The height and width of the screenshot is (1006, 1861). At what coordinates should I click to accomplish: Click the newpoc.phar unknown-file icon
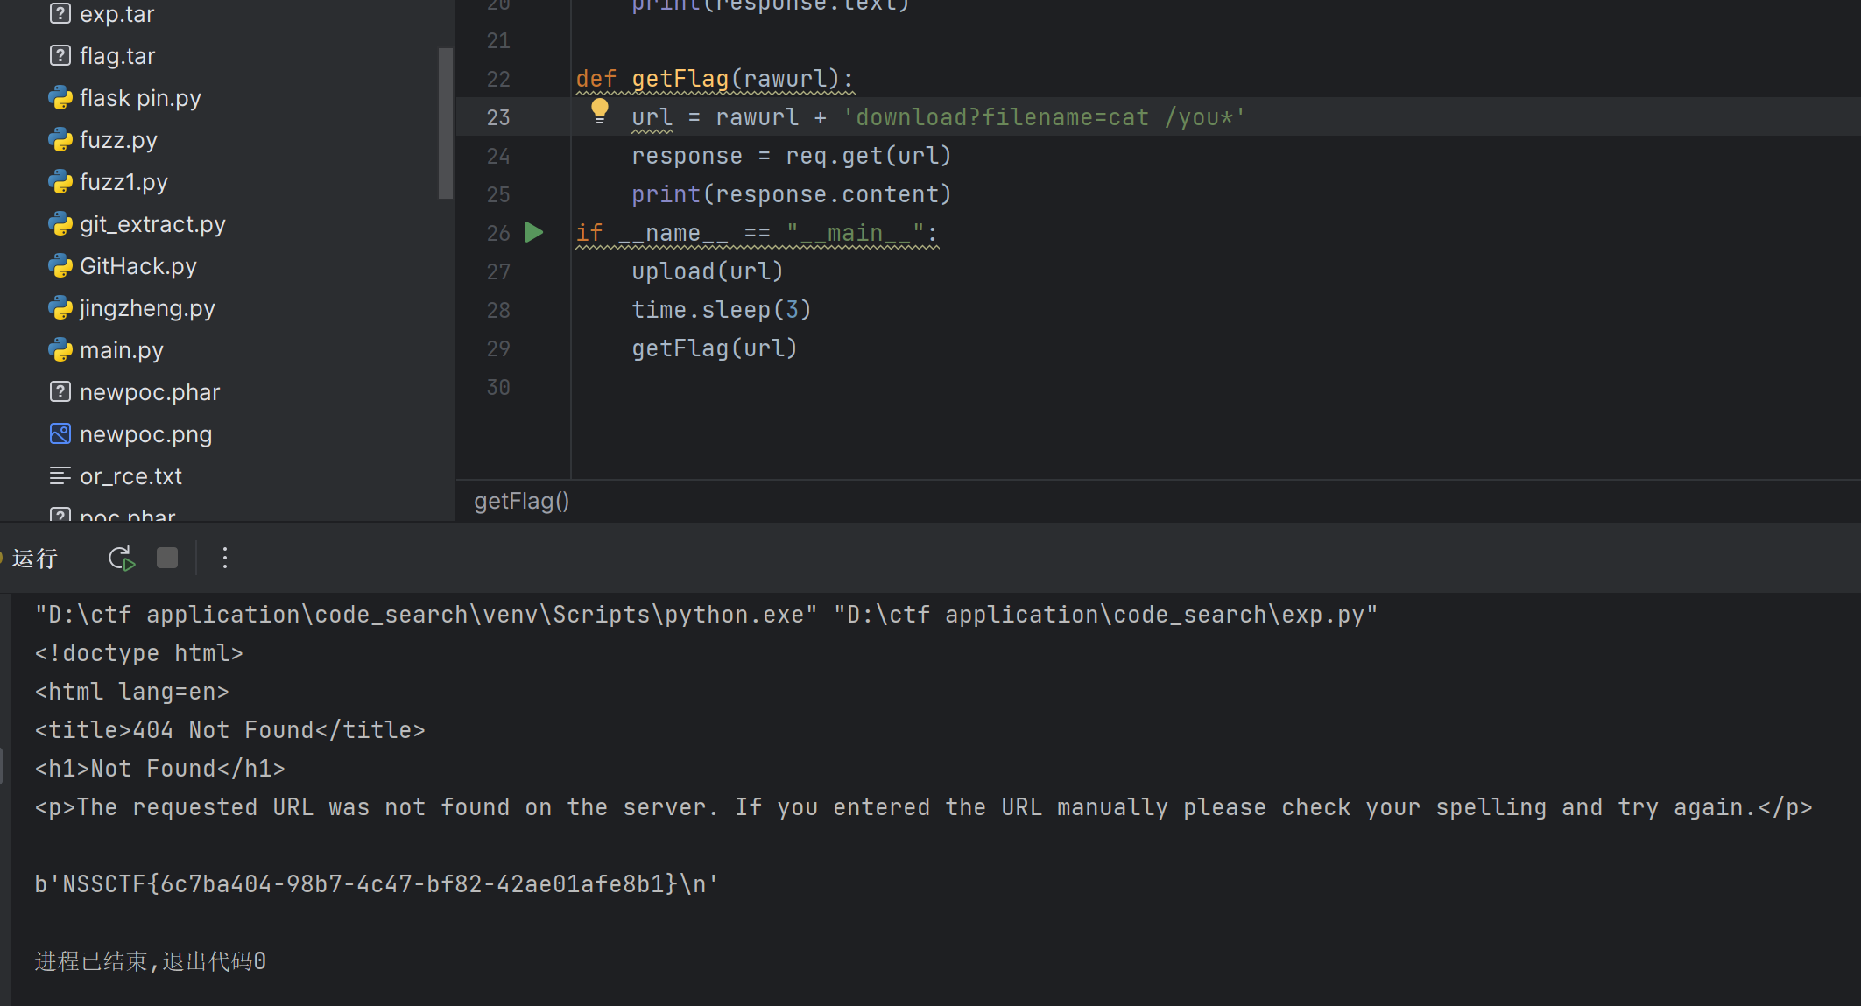(x=60, y=392)
